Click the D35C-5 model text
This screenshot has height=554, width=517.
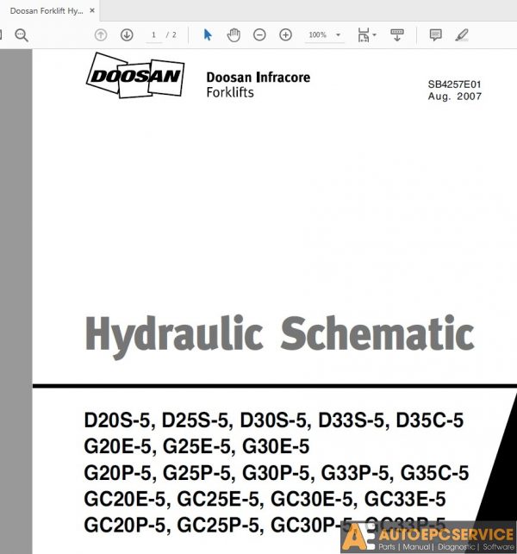430,420
